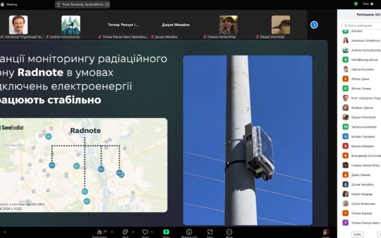381x238 pixels.
Task: Open options for Pavlo Tkachenko sharing indicator
Action: [107, 4]
